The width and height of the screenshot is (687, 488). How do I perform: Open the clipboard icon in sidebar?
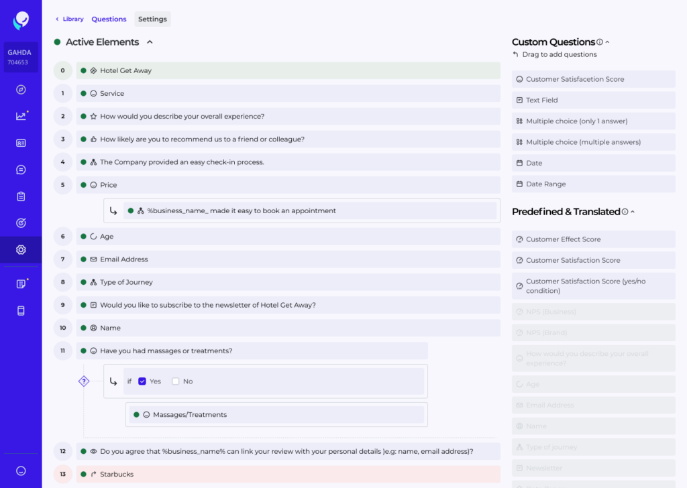click(21, 196)
